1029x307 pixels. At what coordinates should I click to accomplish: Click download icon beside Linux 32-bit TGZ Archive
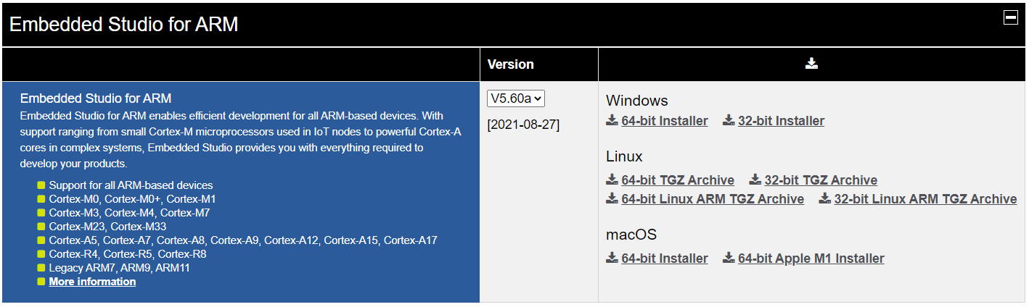[x=755, y=180]
